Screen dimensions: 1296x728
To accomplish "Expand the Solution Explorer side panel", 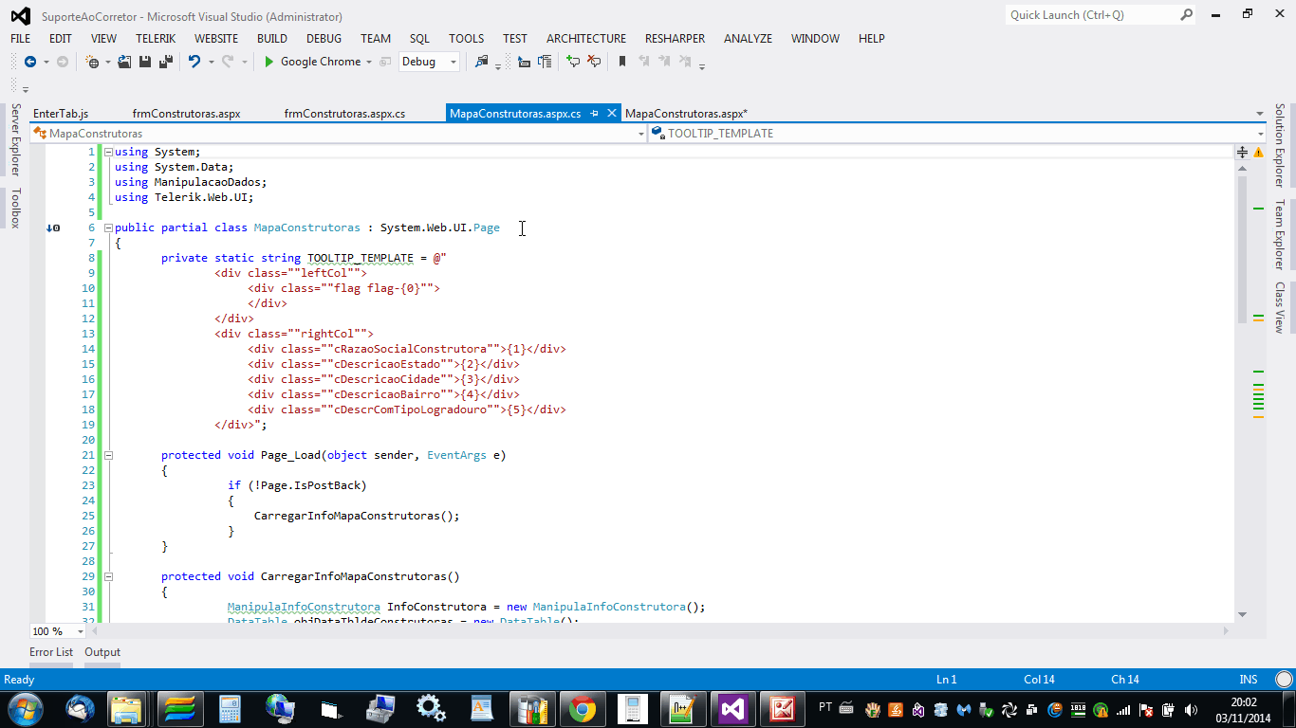I will [1279, 145].
